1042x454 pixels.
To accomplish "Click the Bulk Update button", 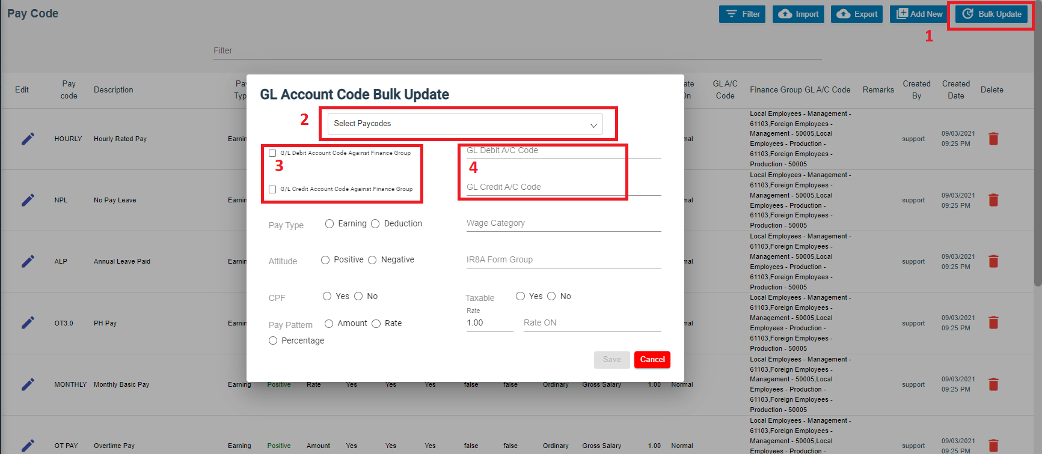I will pos(991,14).
